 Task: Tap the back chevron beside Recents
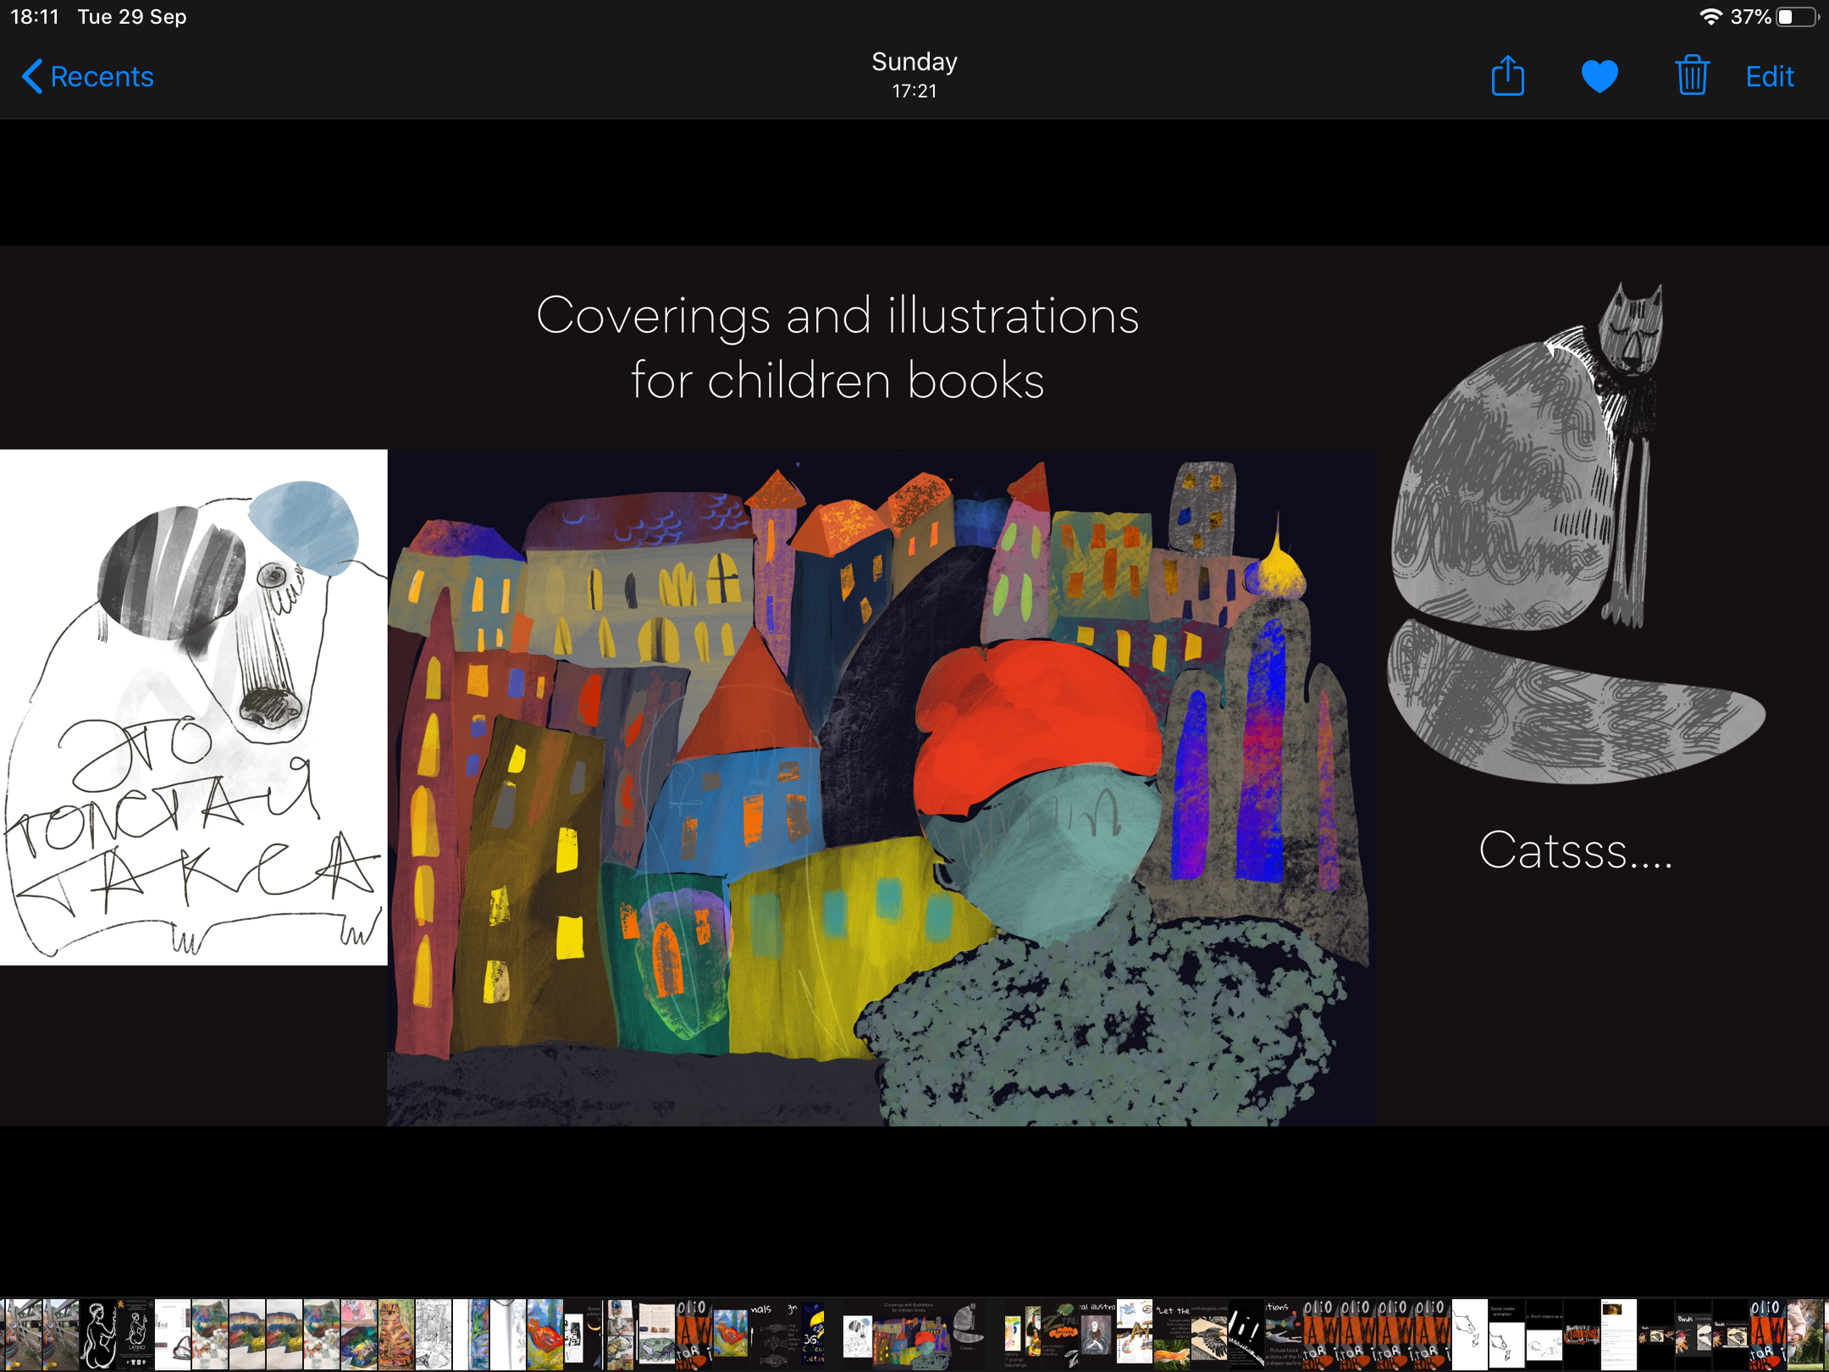[x=32, y=76]
